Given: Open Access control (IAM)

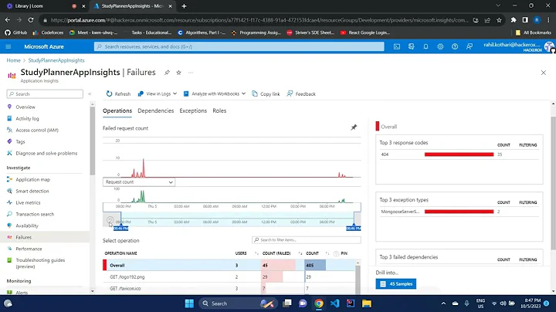Looking at the screenshot, I should tap(37, 130).
